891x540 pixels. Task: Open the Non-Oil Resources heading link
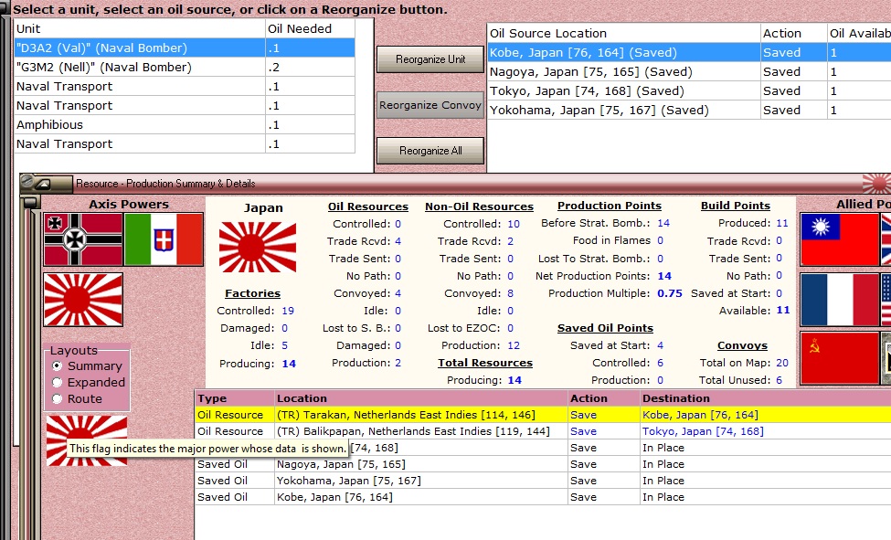coord(479,206)
